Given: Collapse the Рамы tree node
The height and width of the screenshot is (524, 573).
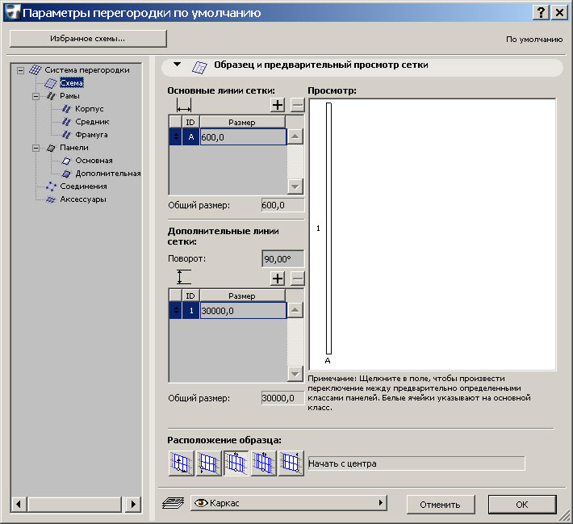Looking at the screenshot, I should click(36, 96).
